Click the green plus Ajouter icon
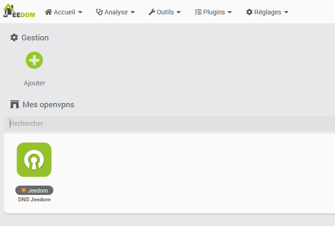 pyautogui.click(x=34, y=60)
